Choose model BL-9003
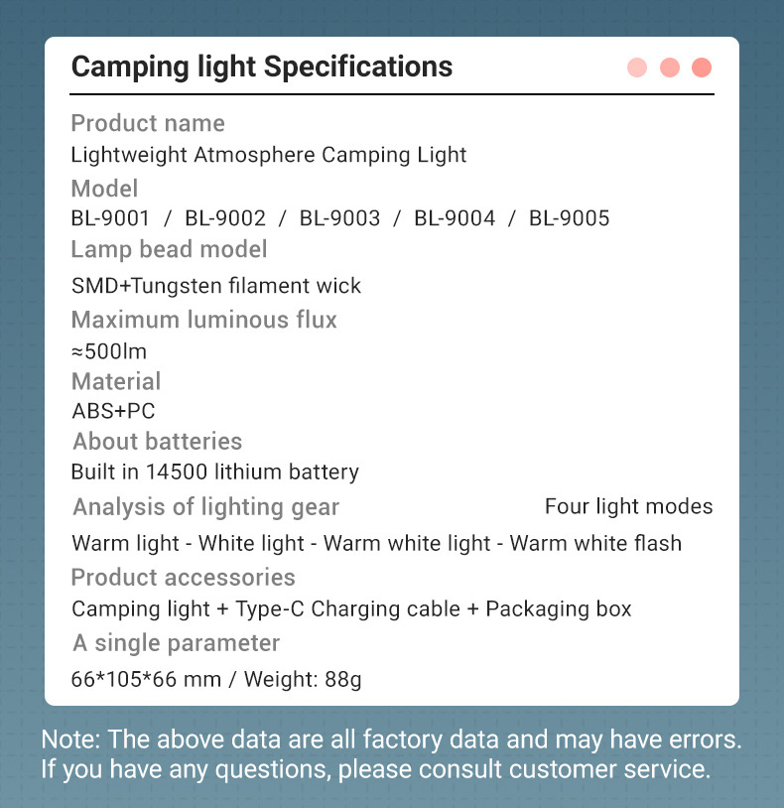 pos(339,218)
